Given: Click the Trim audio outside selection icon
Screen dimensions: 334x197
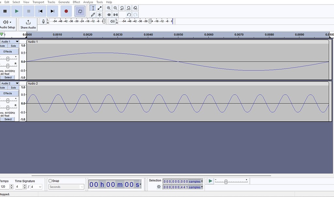Looking at the screenshot, I should point(109,15).
